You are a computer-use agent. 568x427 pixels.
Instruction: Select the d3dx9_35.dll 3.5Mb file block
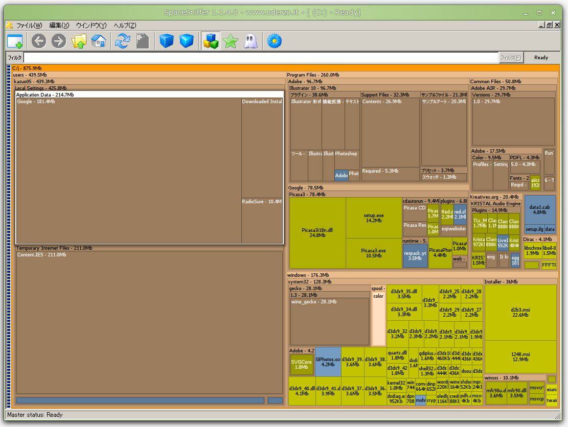[404, 294]
